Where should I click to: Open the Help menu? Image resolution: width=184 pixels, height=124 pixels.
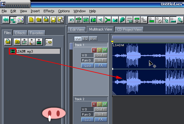pyautogui.click(x=92, y=11)
